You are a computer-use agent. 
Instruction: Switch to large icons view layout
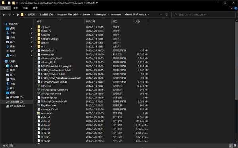pos(235,146)
